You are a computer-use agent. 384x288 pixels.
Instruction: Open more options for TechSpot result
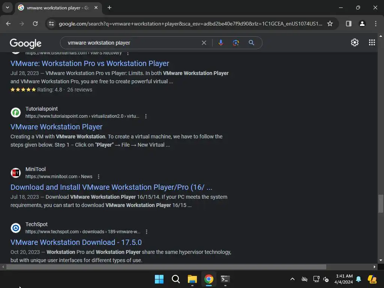pos(147,232)
